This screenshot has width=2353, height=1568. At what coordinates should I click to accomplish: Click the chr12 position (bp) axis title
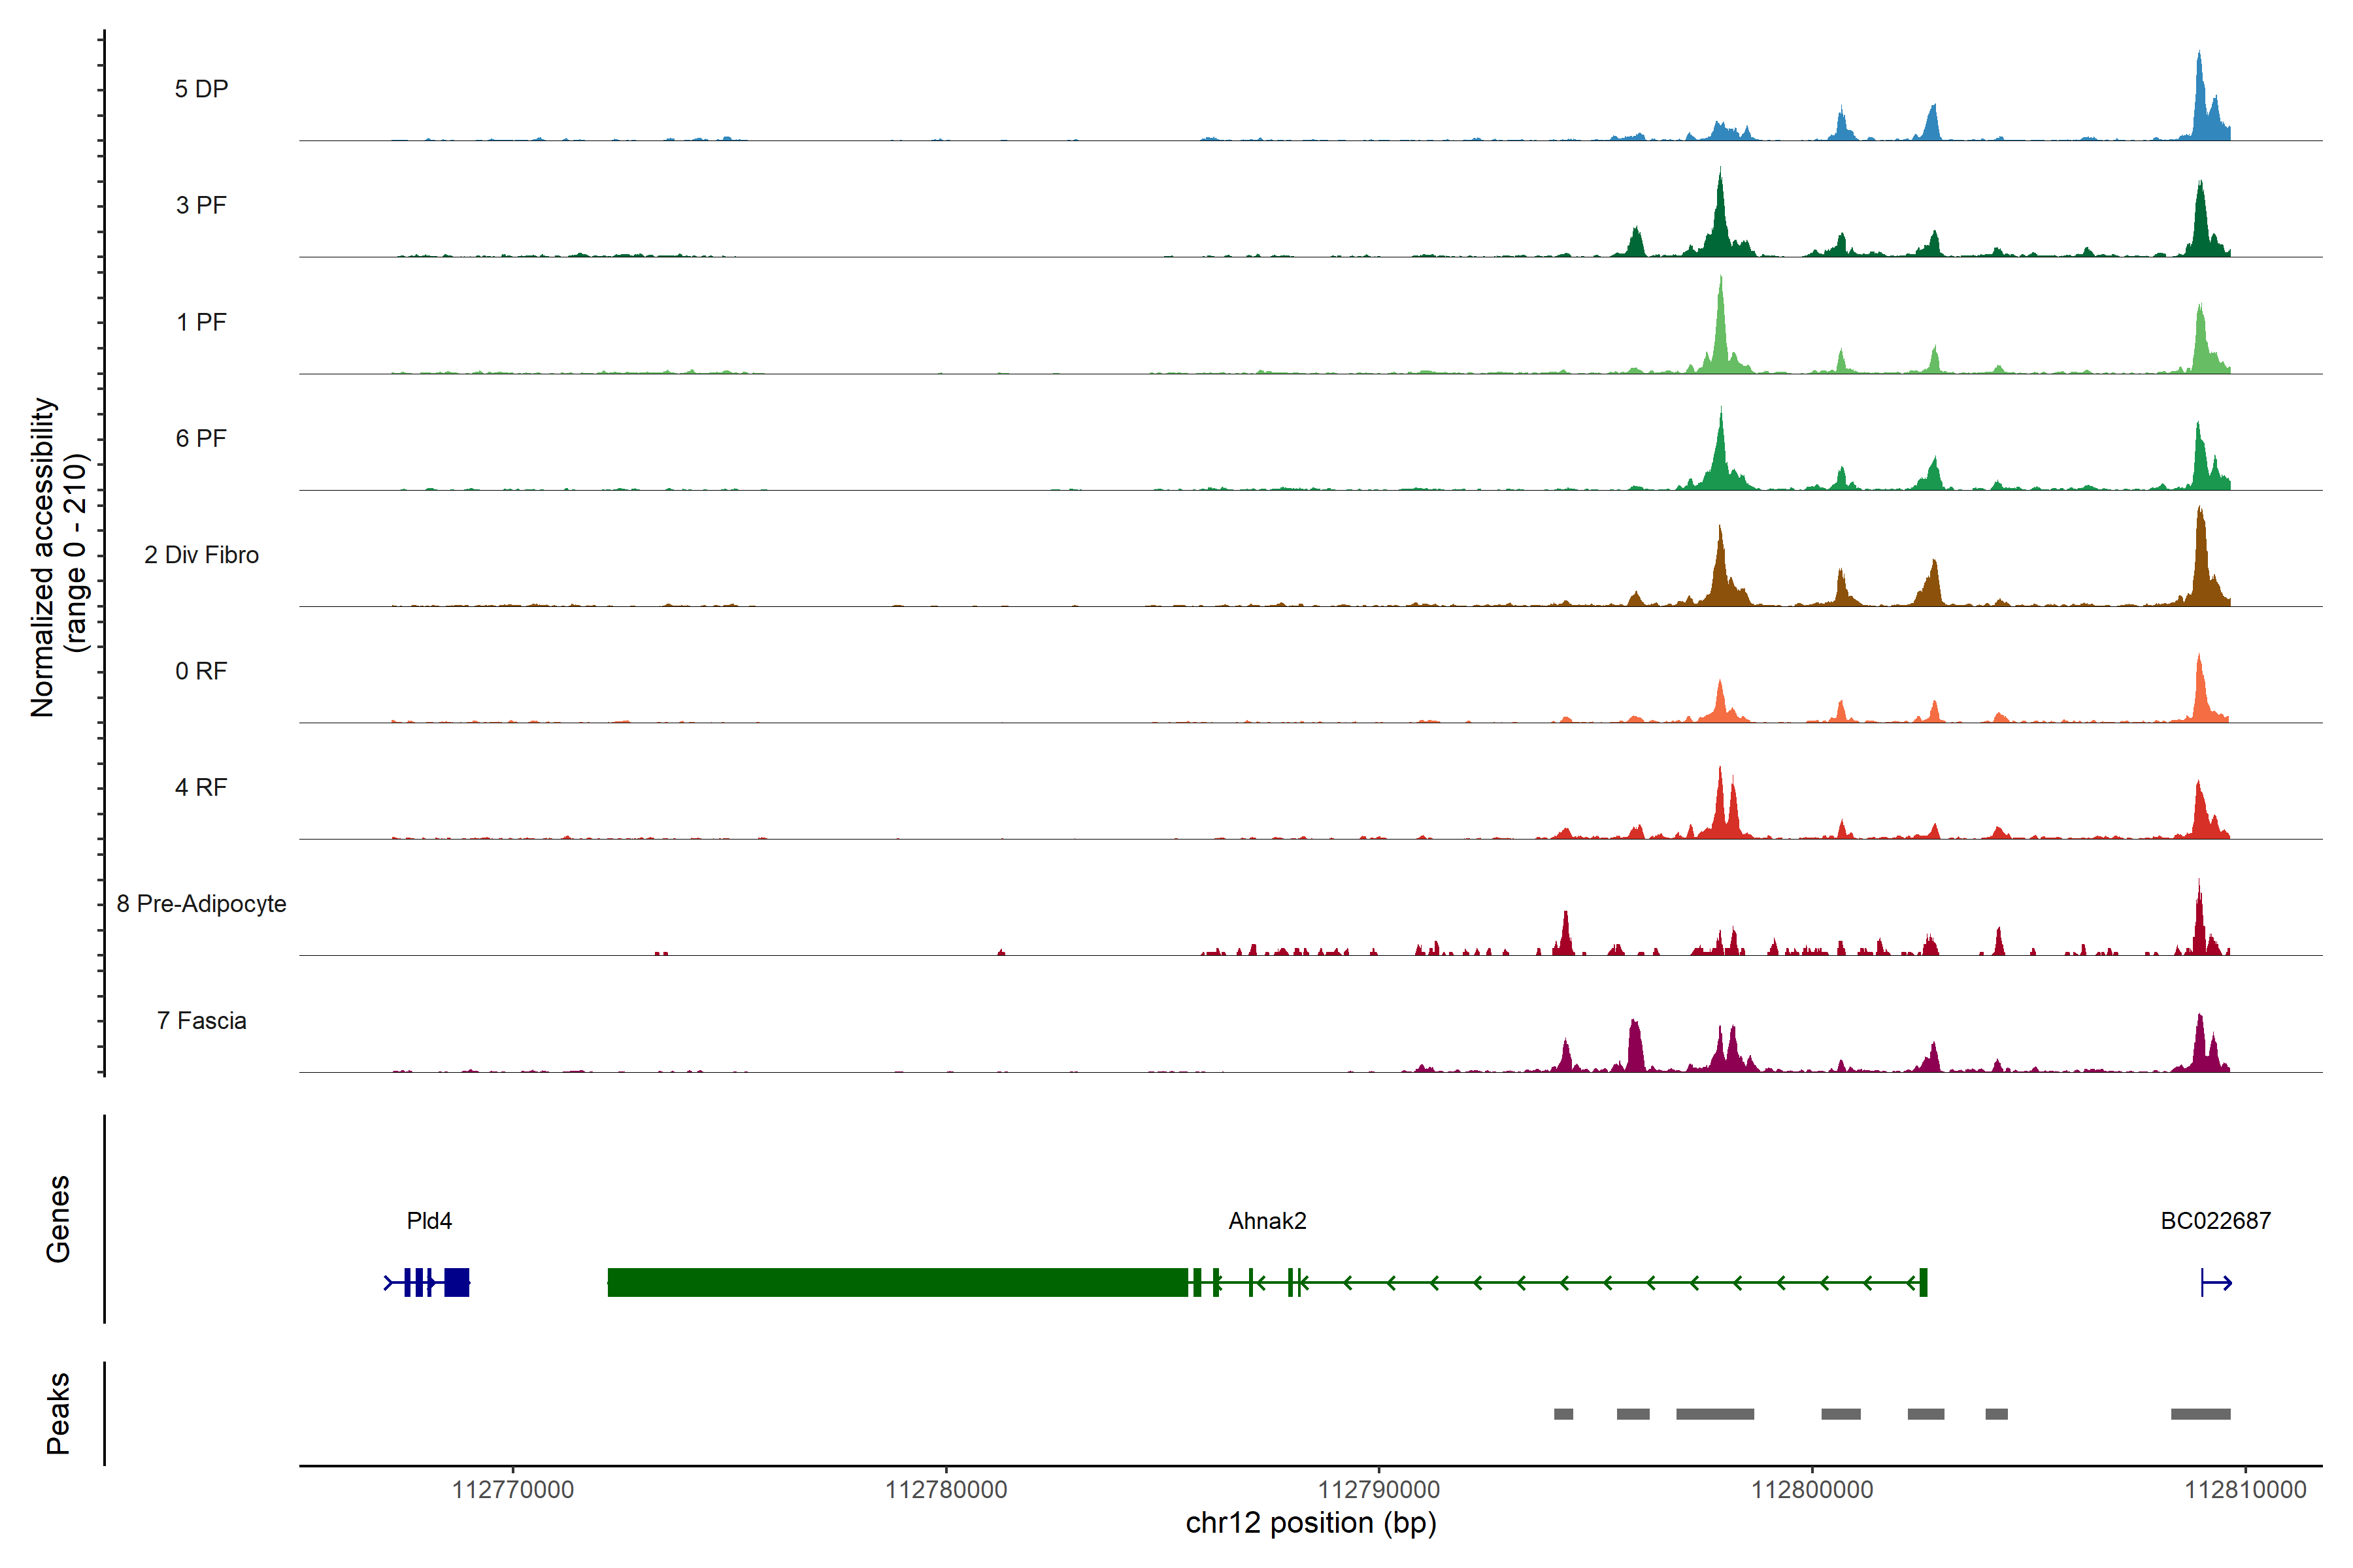click(x=1310, y=1523)
